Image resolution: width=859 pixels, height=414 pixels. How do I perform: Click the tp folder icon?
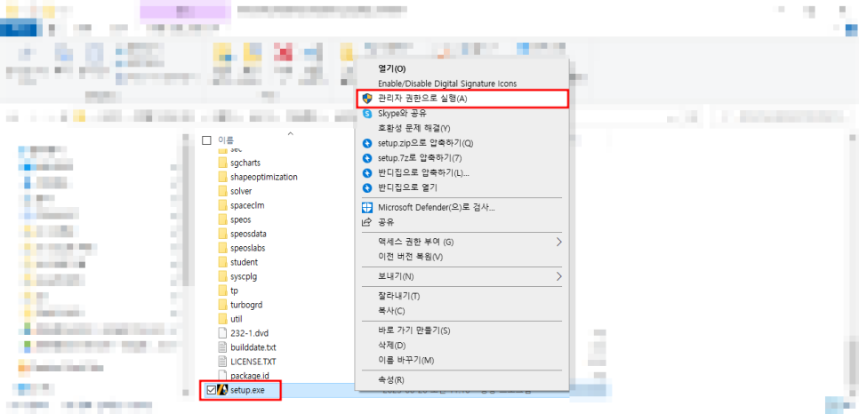point(222,291)
